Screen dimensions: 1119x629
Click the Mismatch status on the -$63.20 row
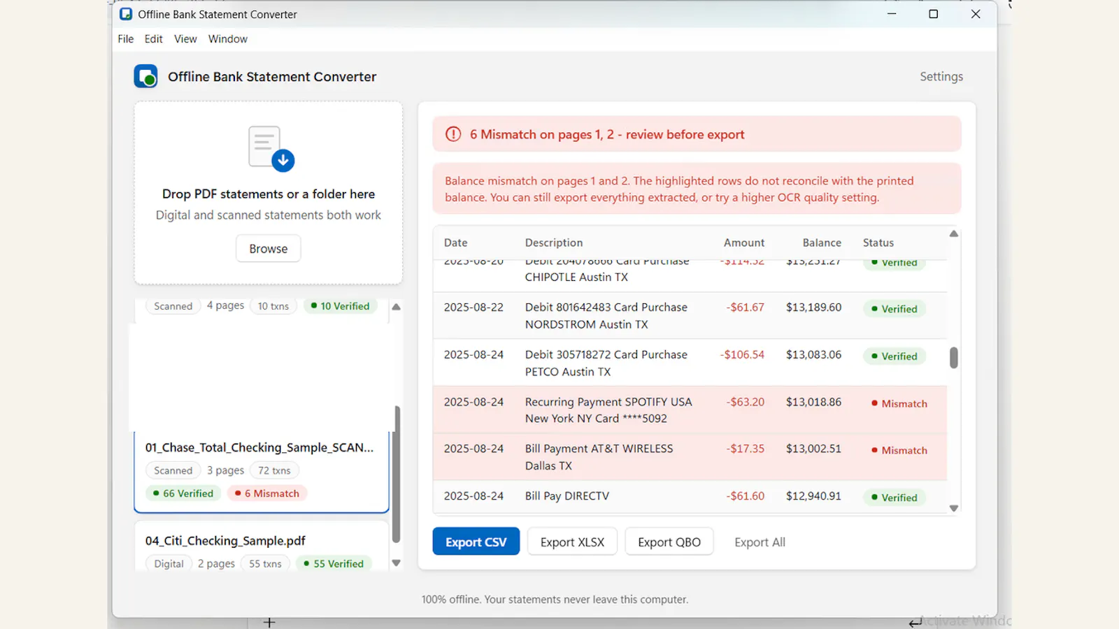[x=899, y=403]
